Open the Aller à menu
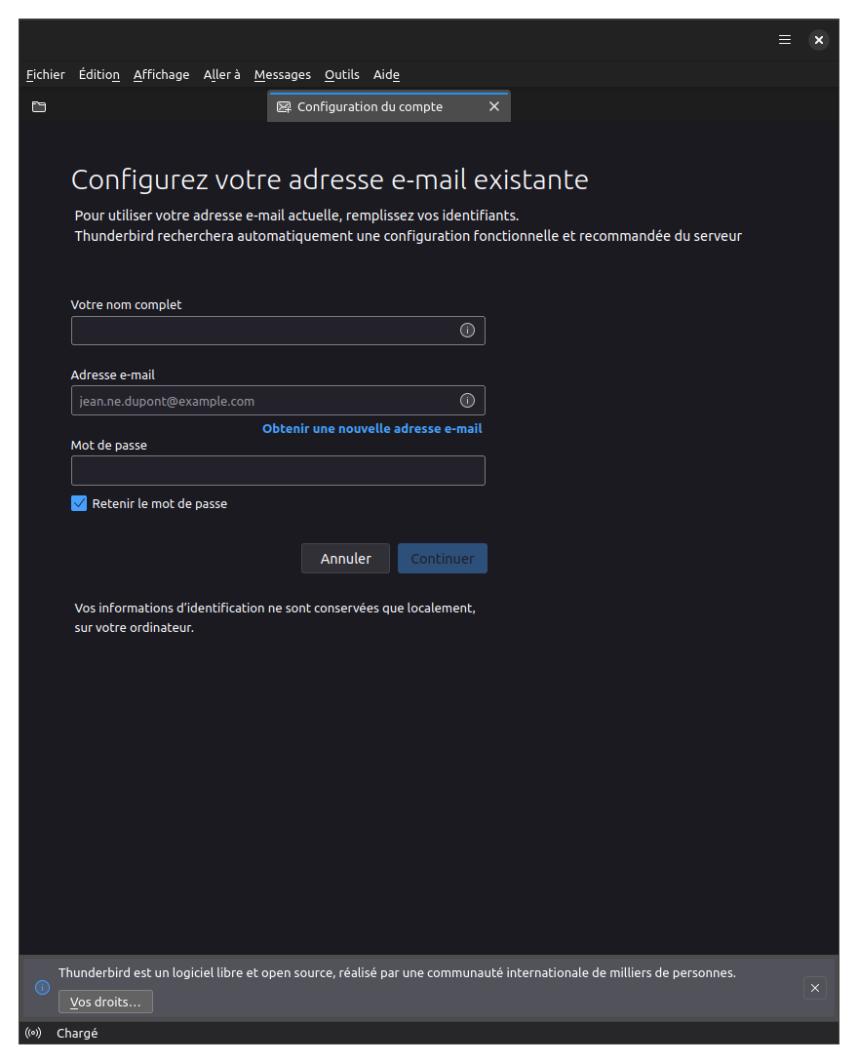This screenshot has height=1063, width=858. (221, 74)
